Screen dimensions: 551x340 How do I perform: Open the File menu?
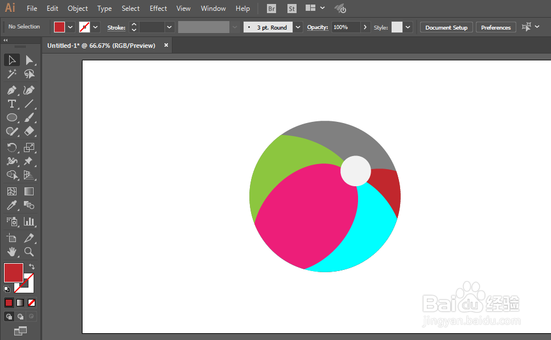point(32,9)
